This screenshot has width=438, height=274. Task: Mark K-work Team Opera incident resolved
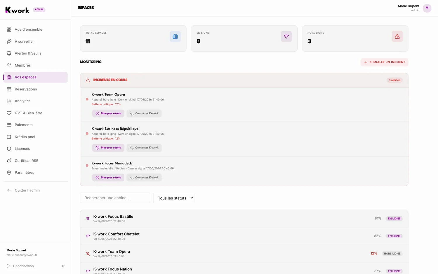(108, 113)
